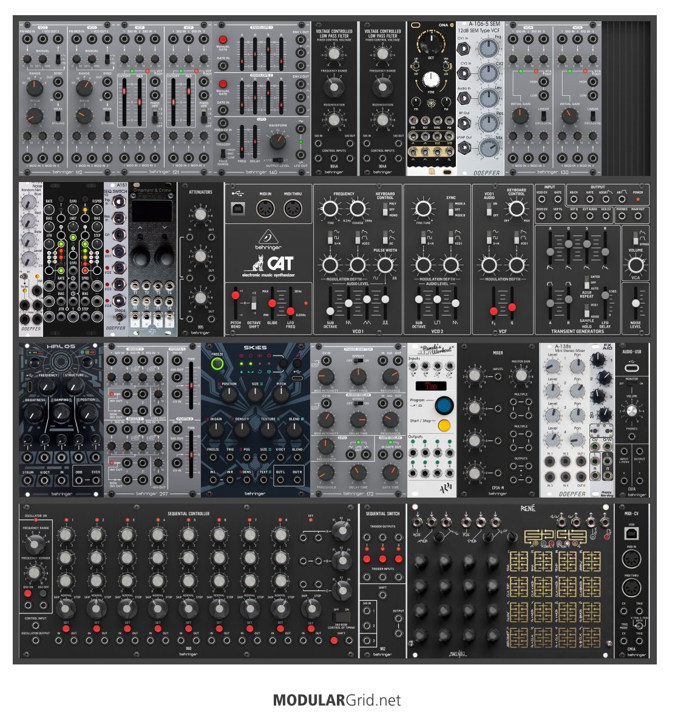Click the CAT PULSE WIDTH knob

coord(385,265)
